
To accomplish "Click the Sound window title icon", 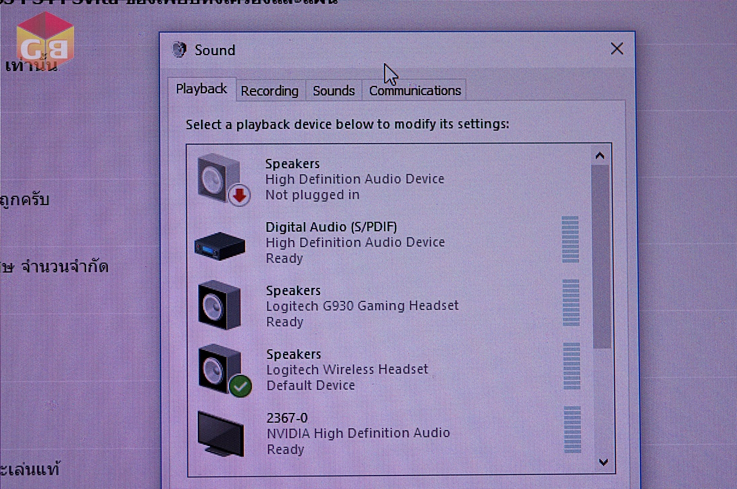I will pyautogui.click(x=179, y=49).
